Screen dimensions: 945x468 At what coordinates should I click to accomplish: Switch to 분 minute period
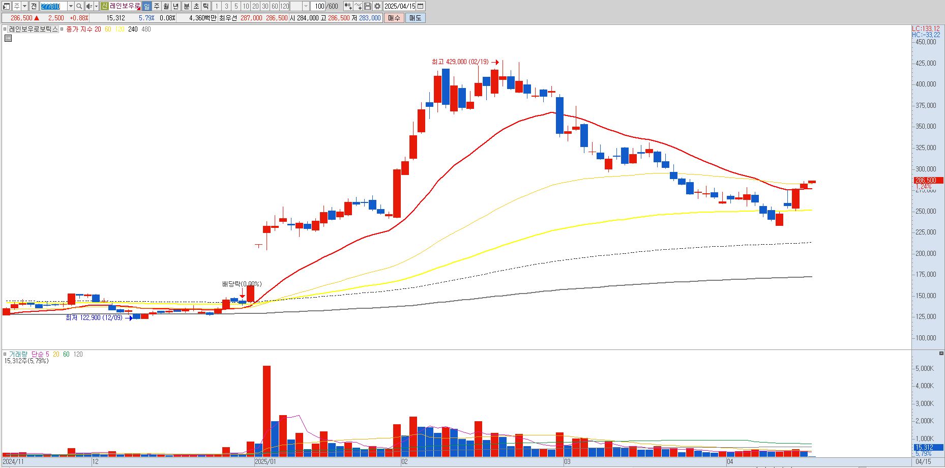coord(186,6)
